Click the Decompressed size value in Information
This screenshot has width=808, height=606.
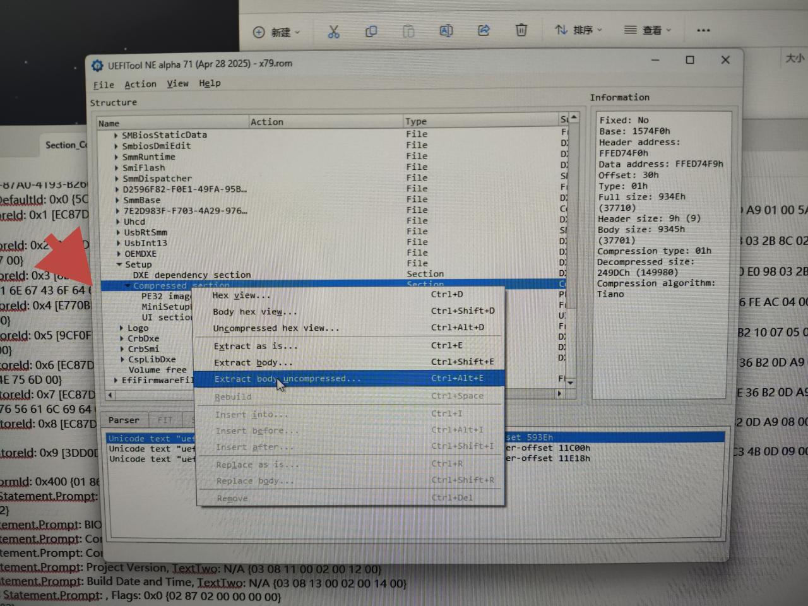click(x=638, y=273)
